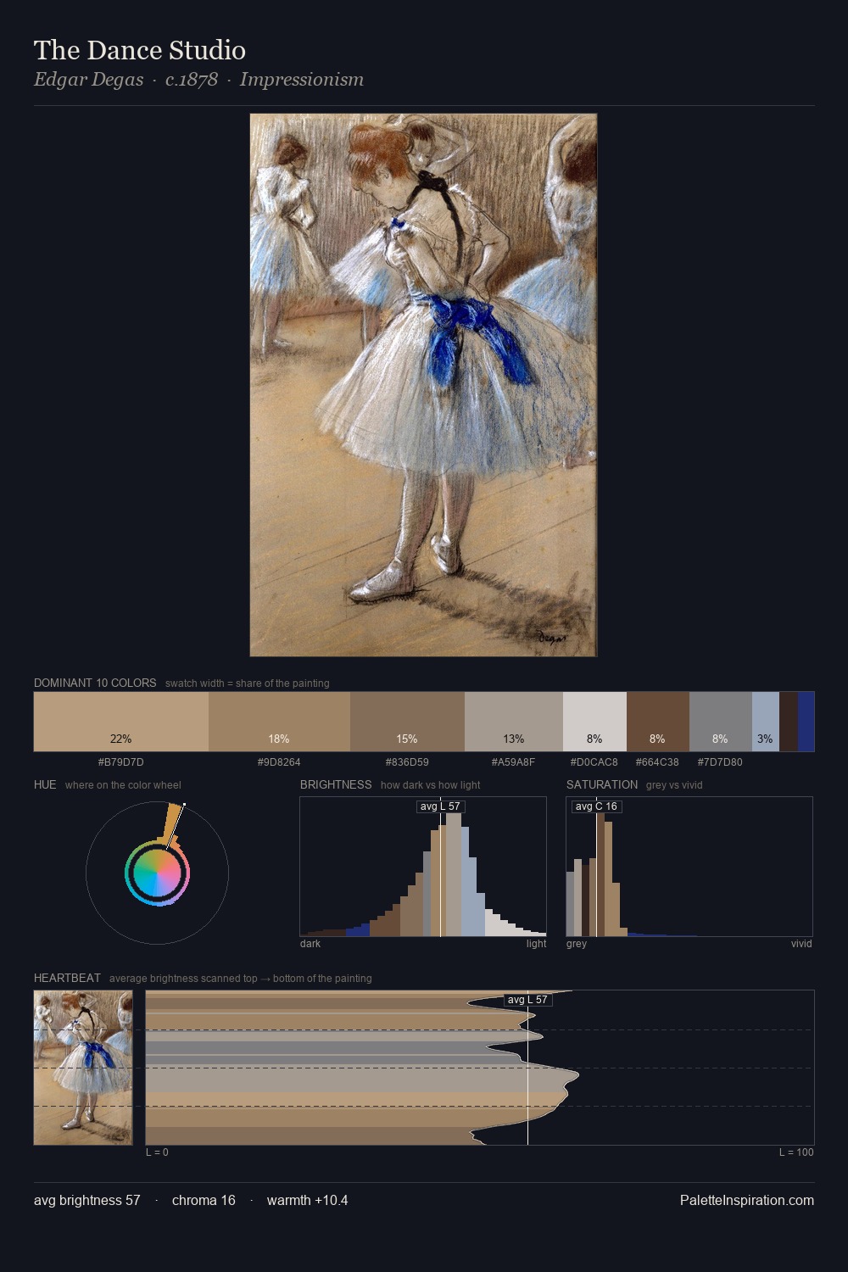
Task: Click the brightness histogram chart
Action: pyautogui.click(x=423, y=867)
